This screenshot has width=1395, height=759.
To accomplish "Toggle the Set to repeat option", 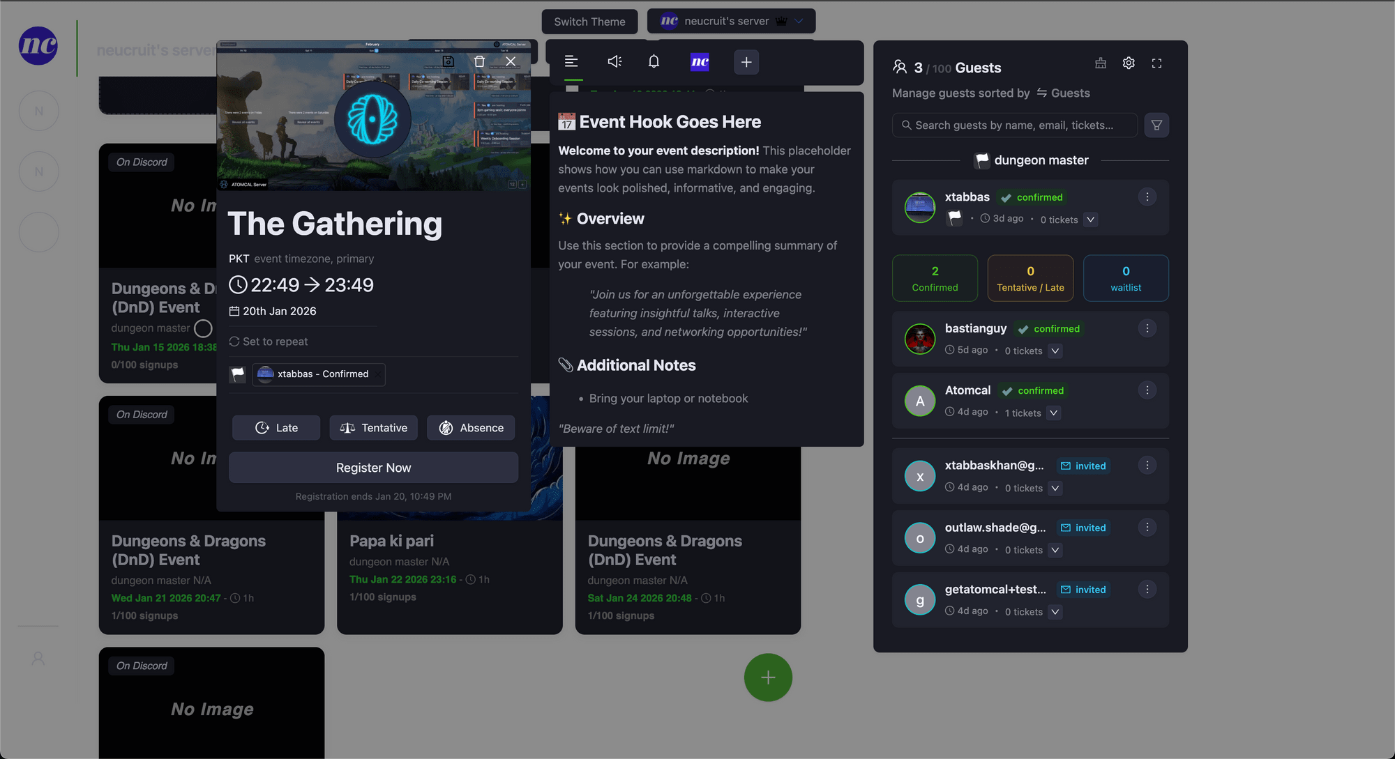I will tap(269, 342).
